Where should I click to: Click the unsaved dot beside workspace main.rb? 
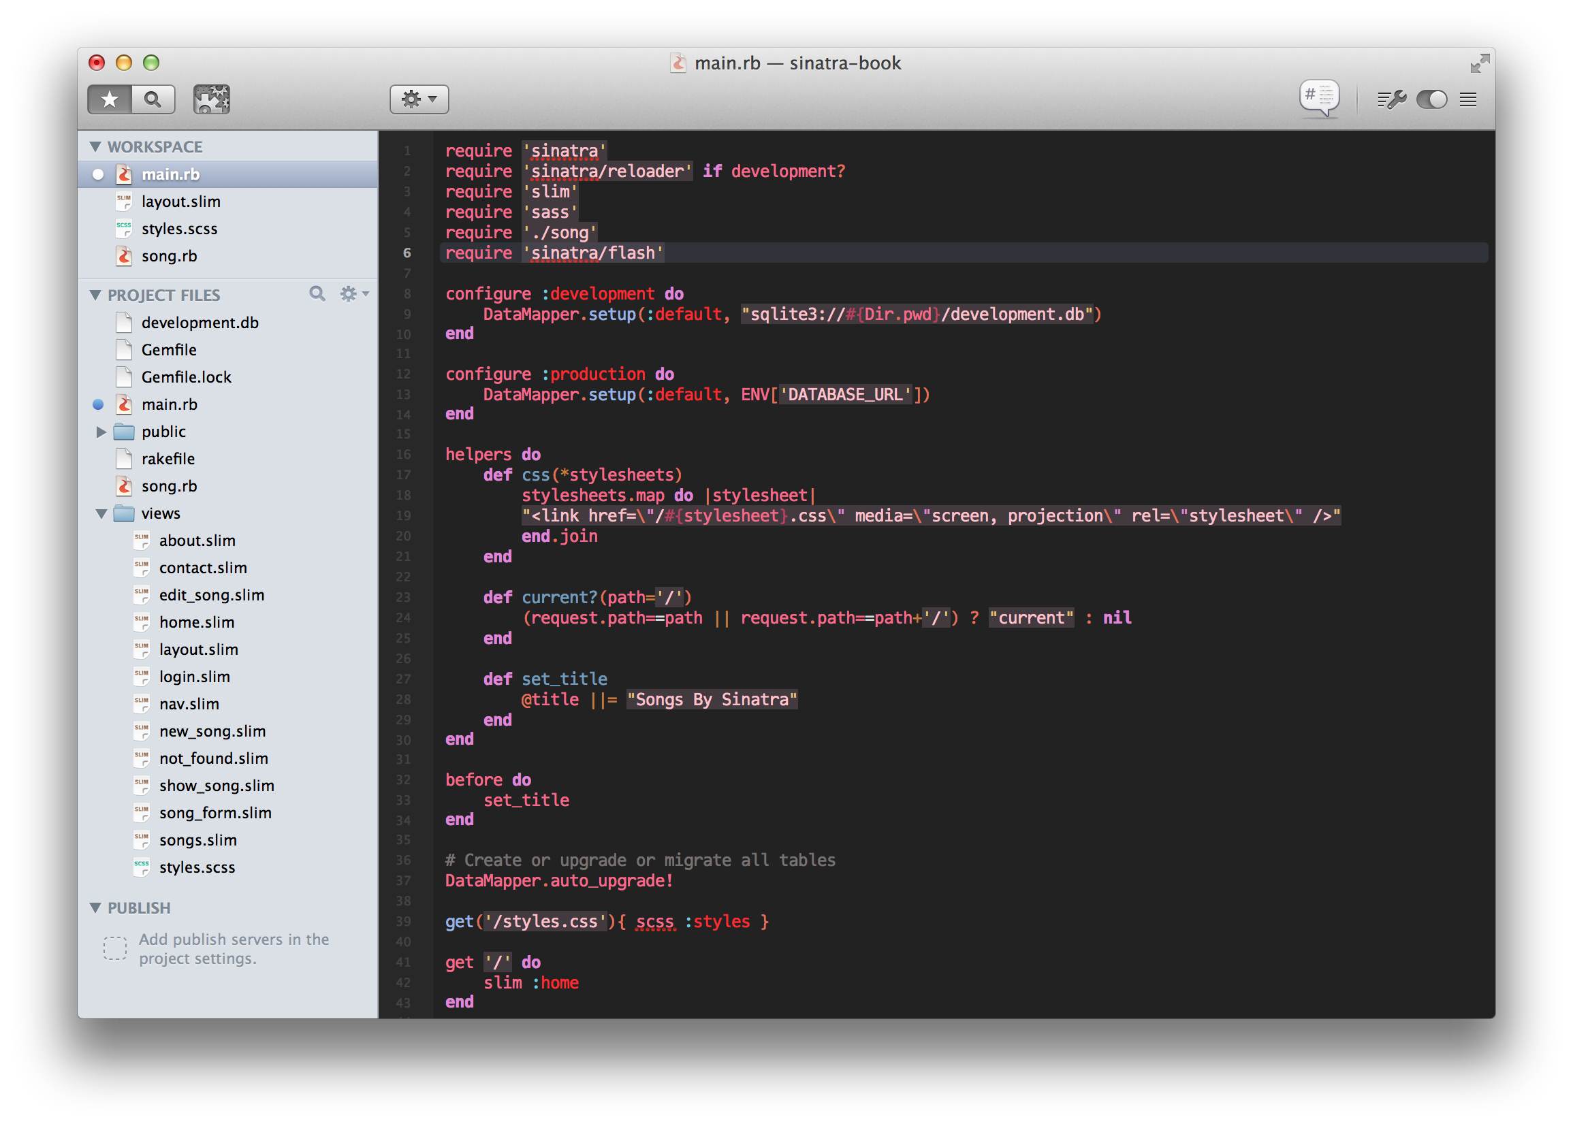[x=99, y=175]
